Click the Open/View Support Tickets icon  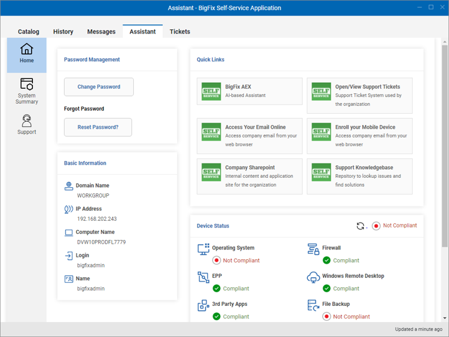pyautogui.click(x=322, y=91)
